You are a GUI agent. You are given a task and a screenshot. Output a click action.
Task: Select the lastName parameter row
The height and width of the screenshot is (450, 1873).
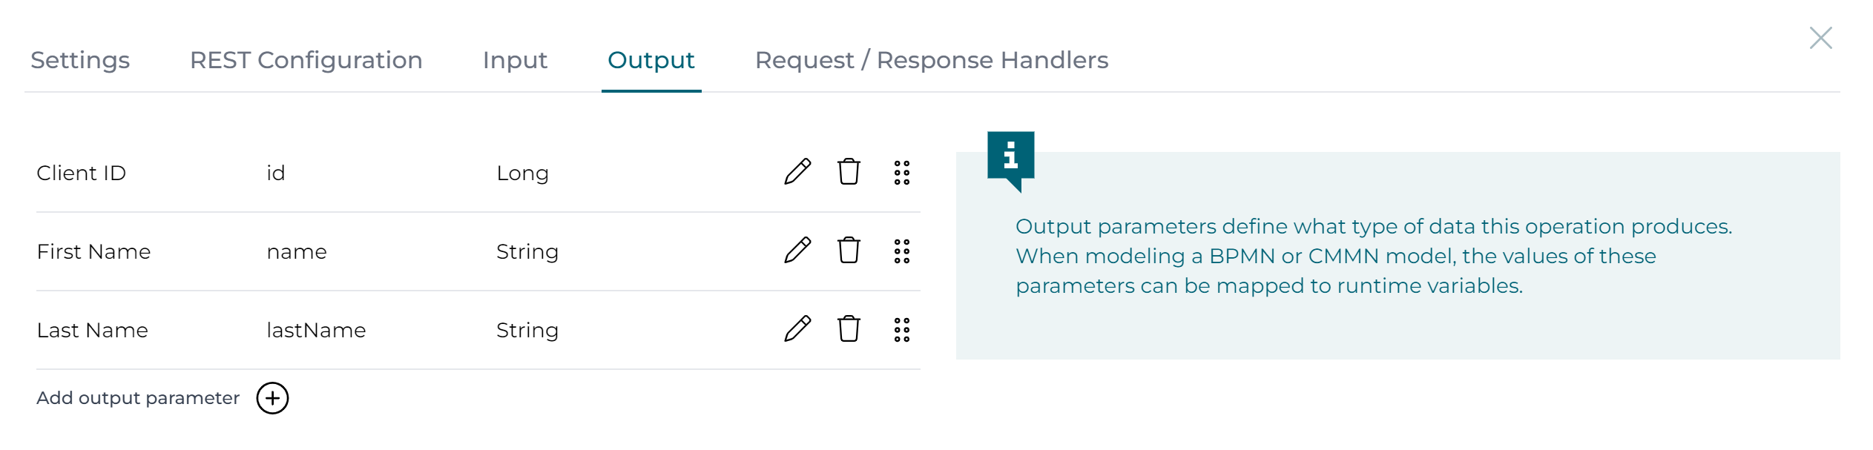316,330
